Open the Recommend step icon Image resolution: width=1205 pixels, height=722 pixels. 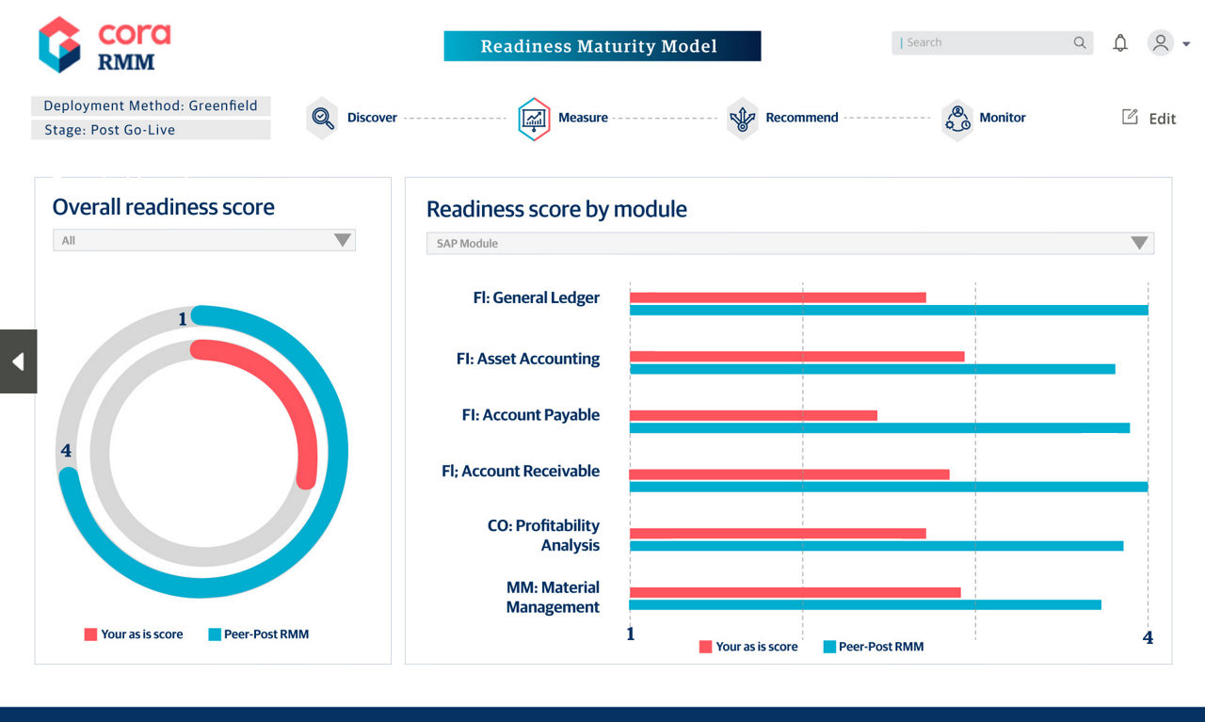click(x=742, y=119)
